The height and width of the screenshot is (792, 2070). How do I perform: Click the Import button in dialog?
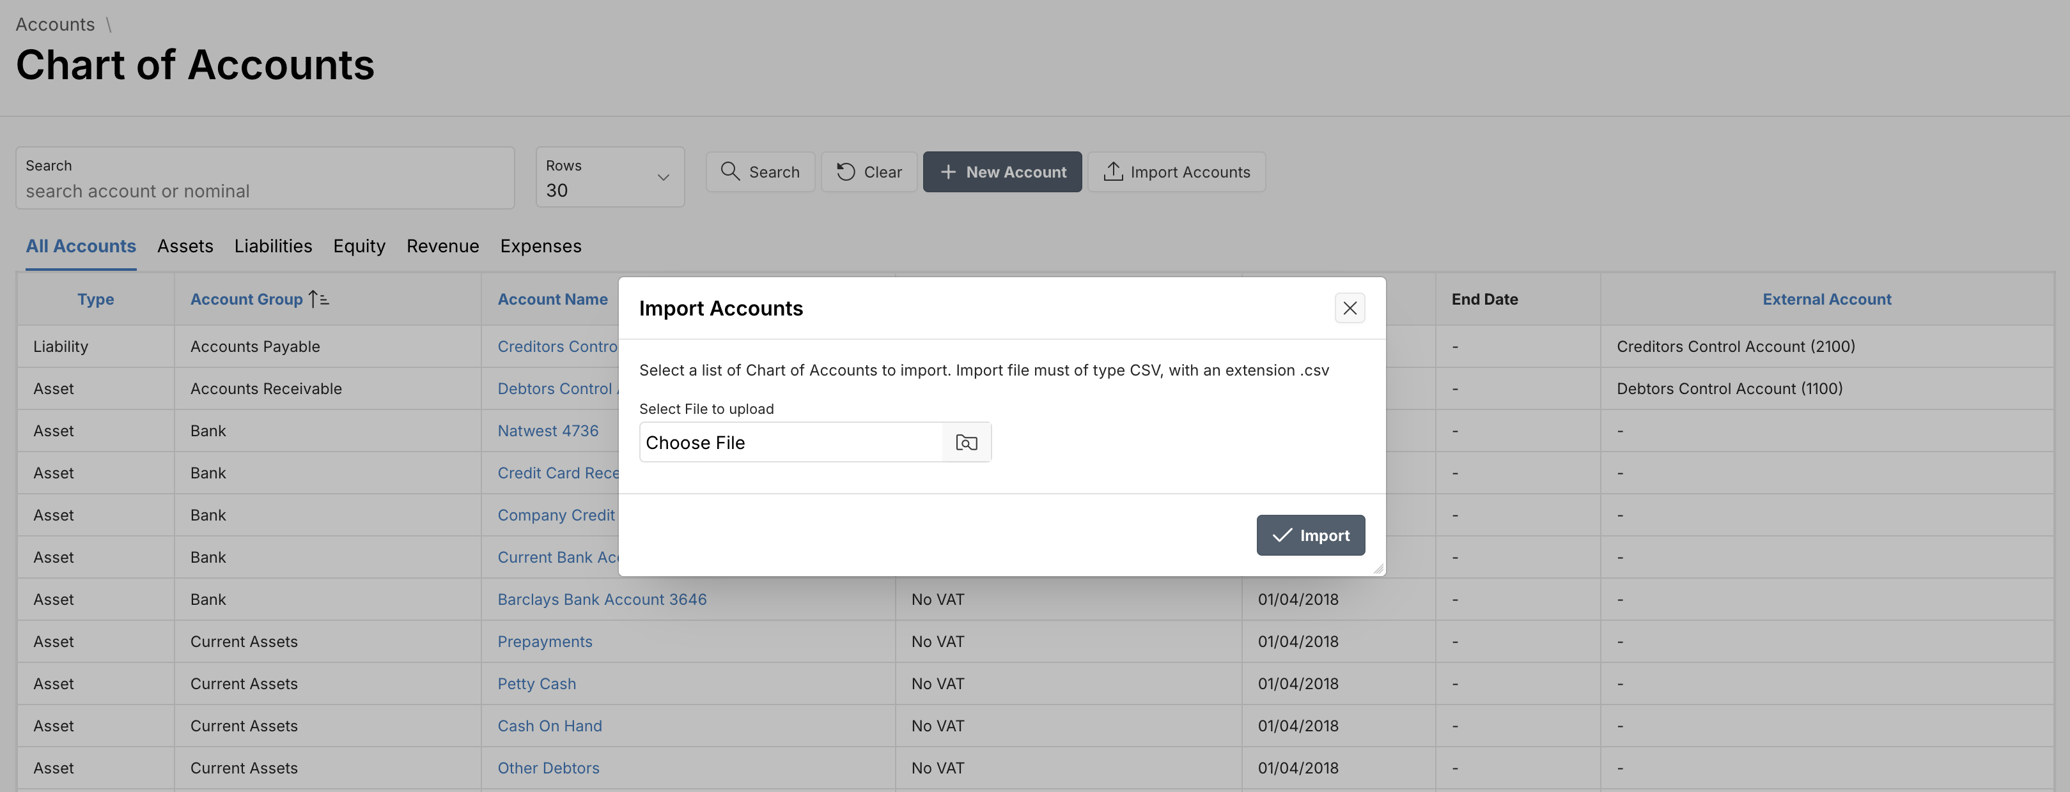click(1310, 535)
